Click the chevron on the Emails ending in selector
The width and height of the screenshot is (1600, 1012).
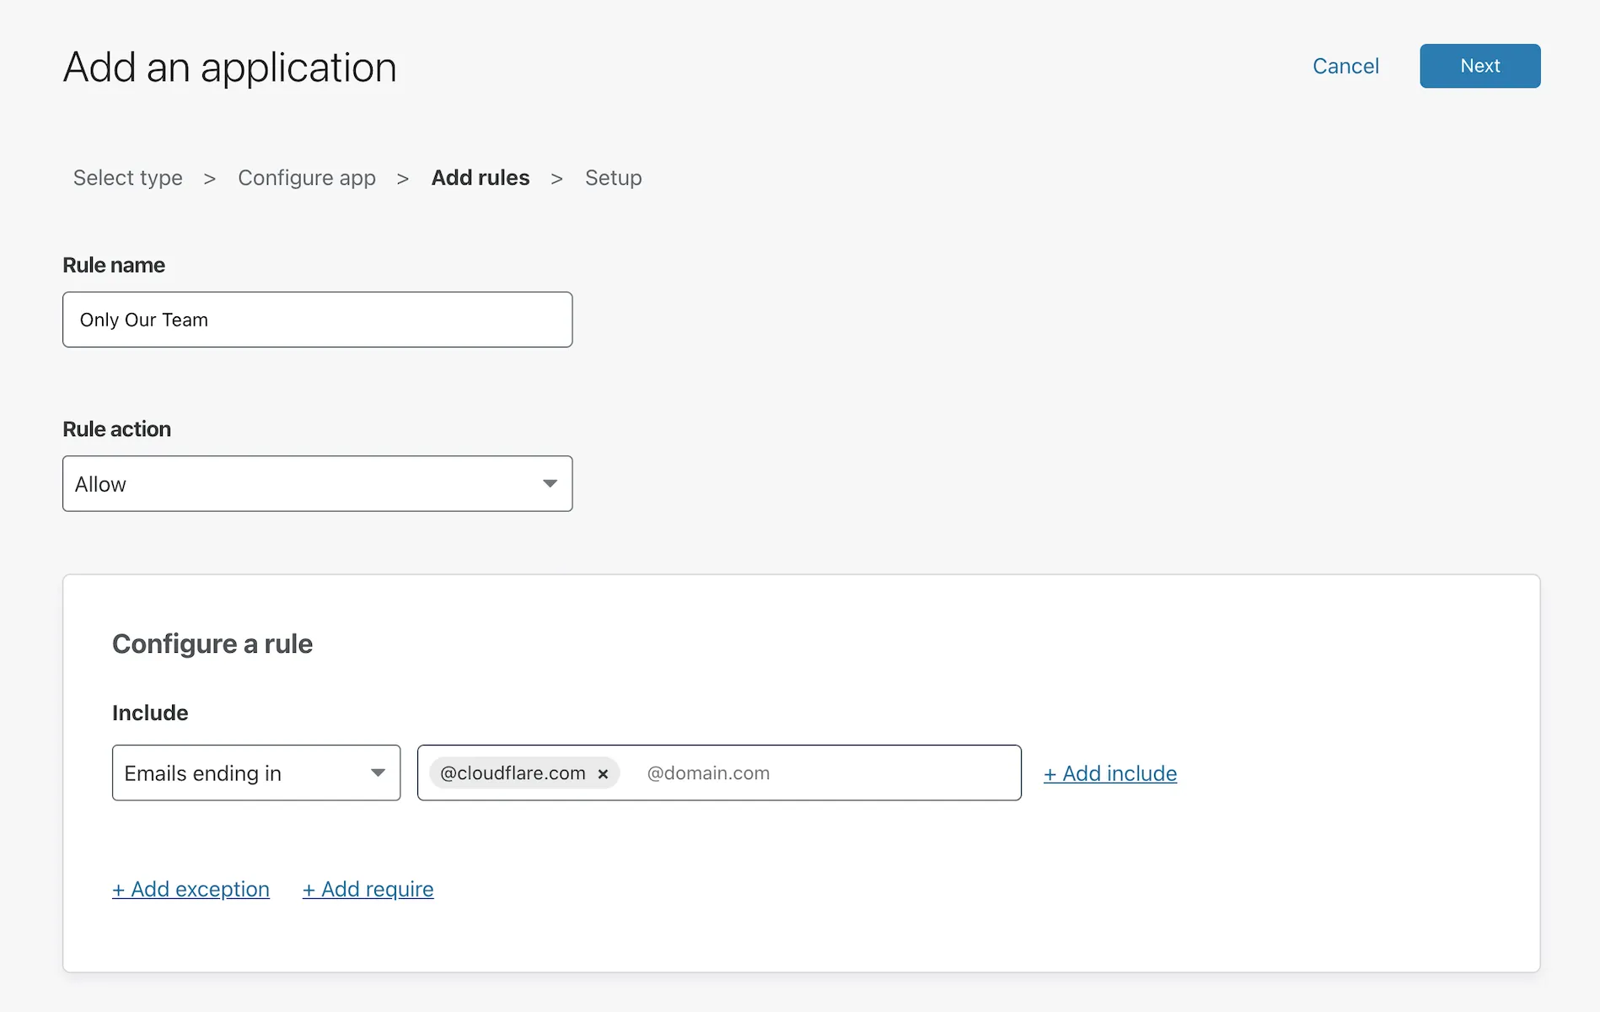pyautogui.click(x=378, y=772)
